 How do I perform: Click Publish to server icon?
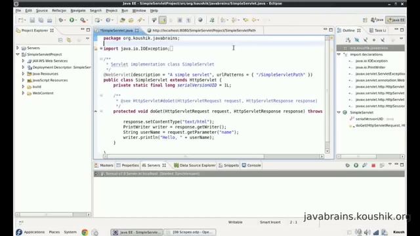382,165
